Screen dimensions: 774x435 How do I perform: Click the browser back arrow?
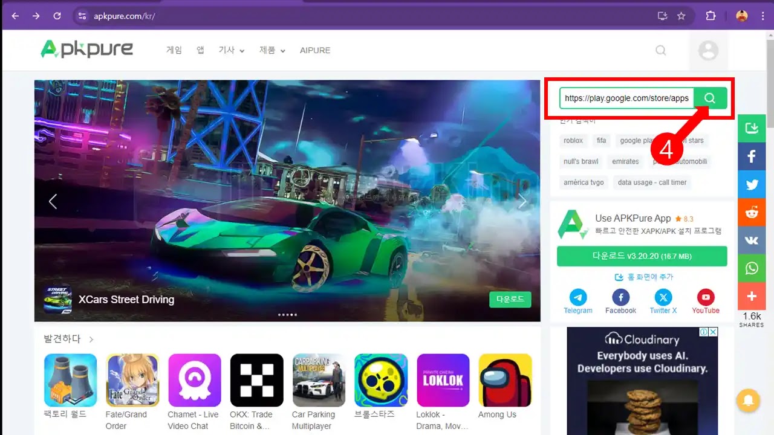click(x=16, y=16)
